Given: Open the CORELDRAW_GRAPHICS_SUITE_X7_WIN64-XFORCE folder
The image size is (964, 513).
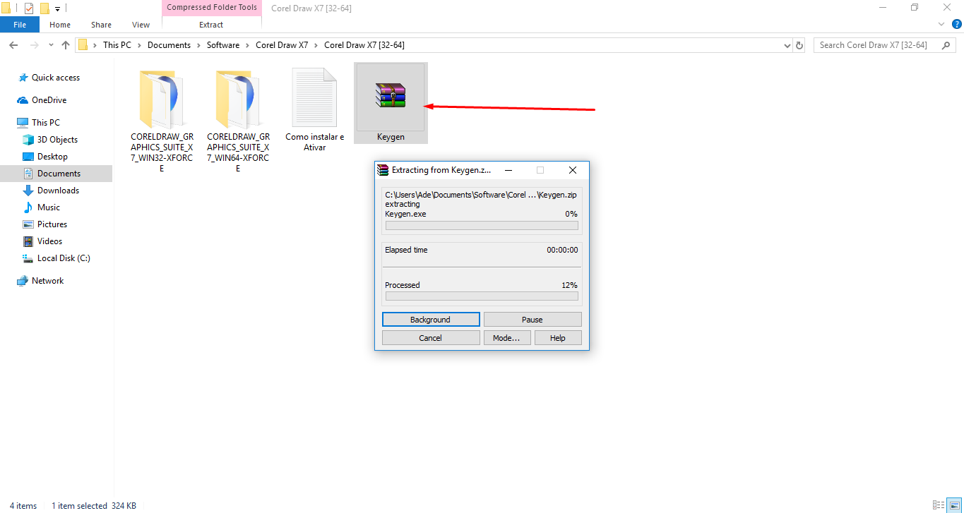Looking at the screenshot, I should click(x=238, y=99).
